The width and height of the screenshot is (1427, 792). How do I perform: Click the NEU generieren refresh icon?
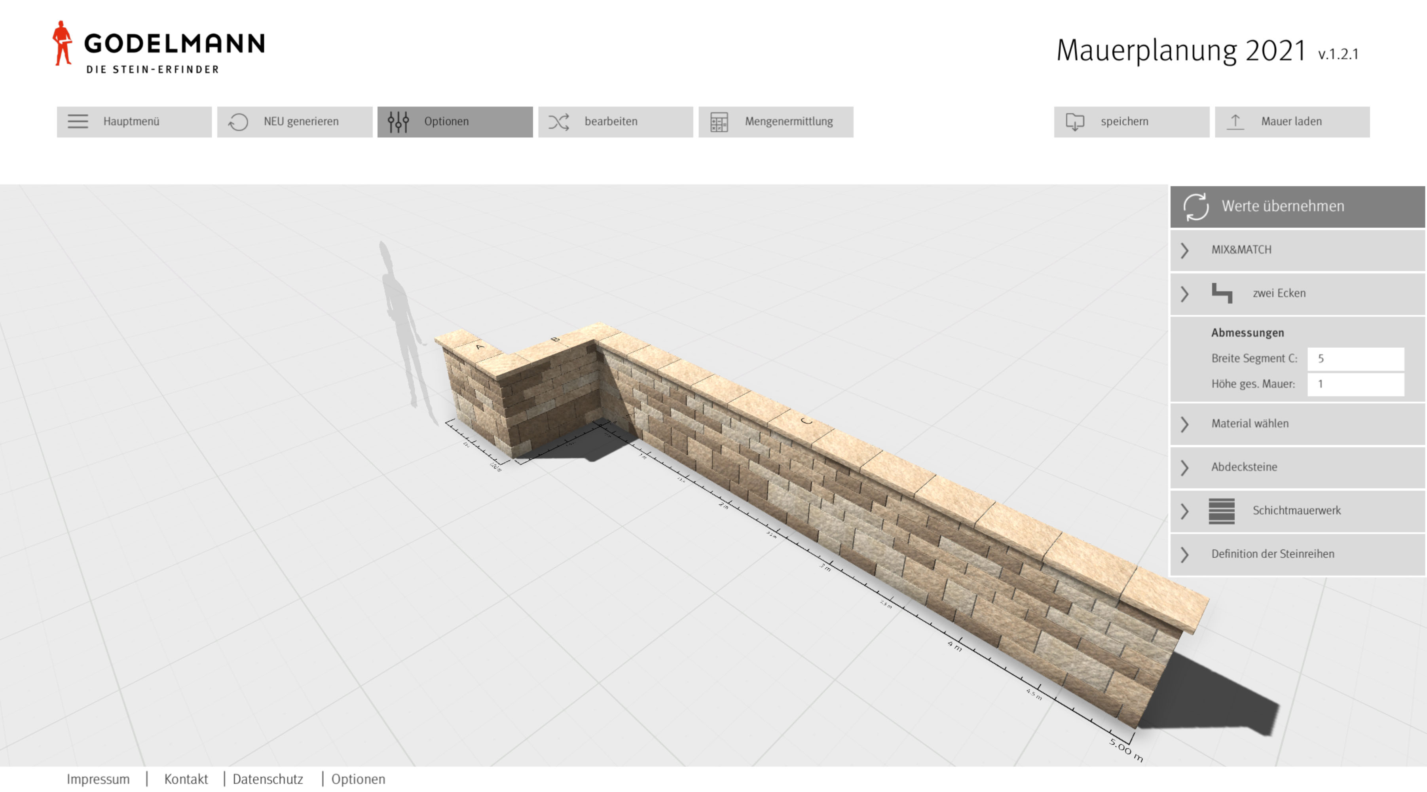pyautogui.click(x=238, y=122)
